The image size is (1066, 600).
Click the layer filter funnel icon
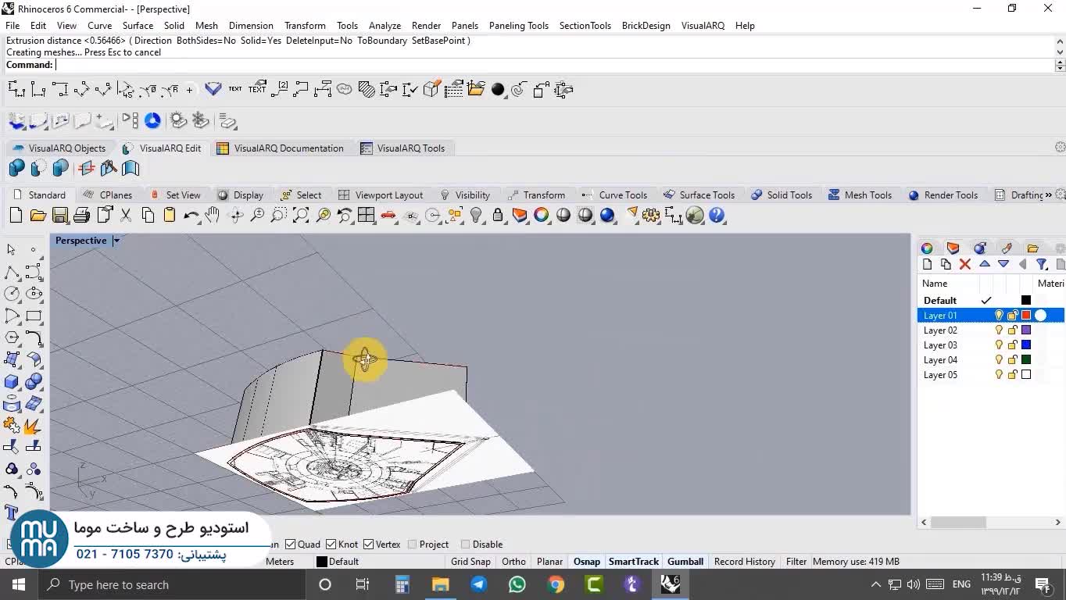pos(1041,264)
